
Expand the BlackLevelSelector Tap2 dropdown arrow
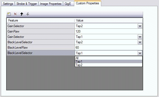pos(140,42)
